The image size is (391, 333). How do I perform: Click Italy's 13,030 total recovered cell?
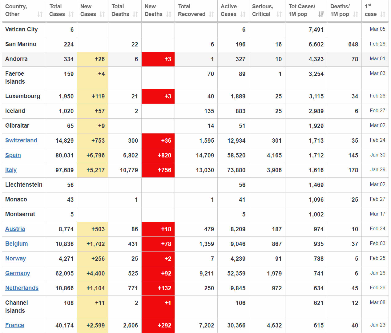click(196, 170)
